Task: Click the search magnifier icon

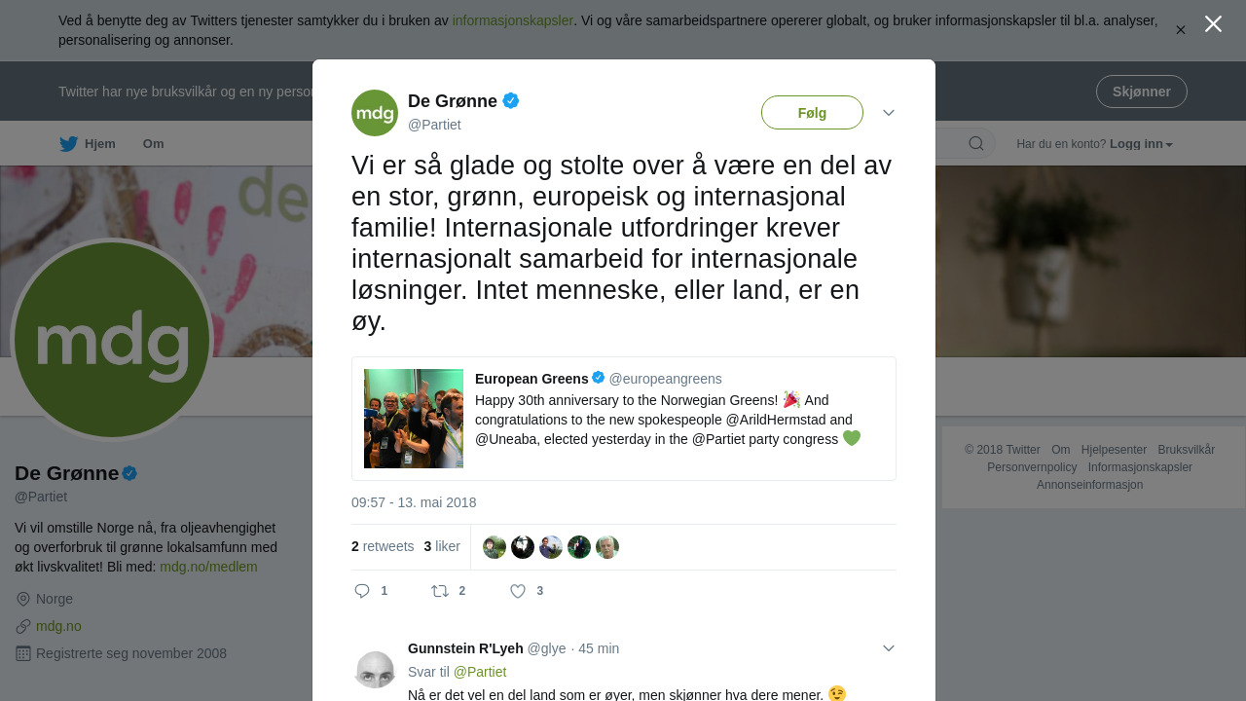Action: (975, 144)
